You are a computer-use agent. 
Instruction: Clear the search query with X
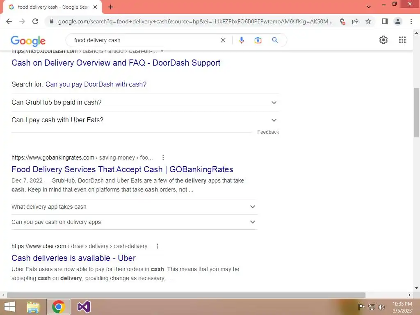(223, 40)
